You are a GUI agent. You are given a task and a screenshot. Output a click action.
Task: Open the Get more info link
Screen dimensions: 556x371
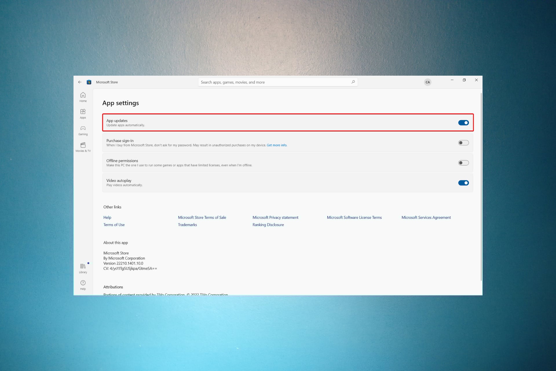[x=276, y=145]
